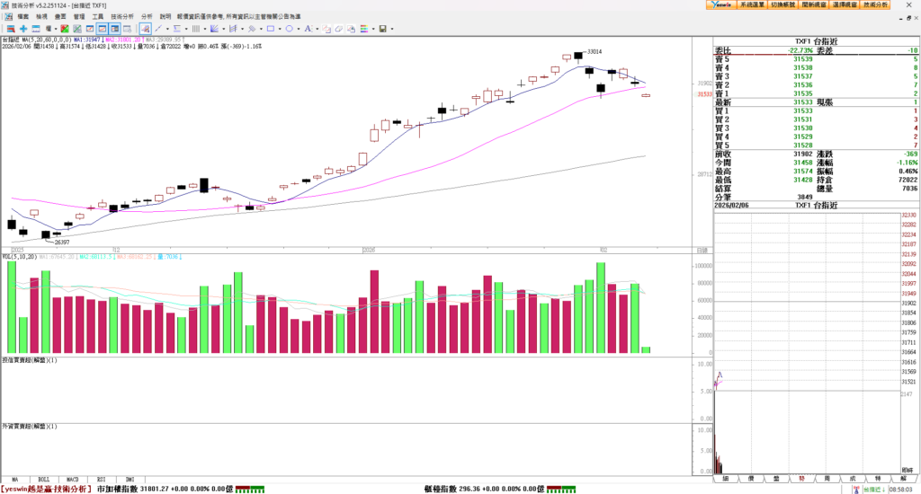Screen dimensions: 921x494
Task: Switch to the RSI indicator tab
Action: point(102,480)
